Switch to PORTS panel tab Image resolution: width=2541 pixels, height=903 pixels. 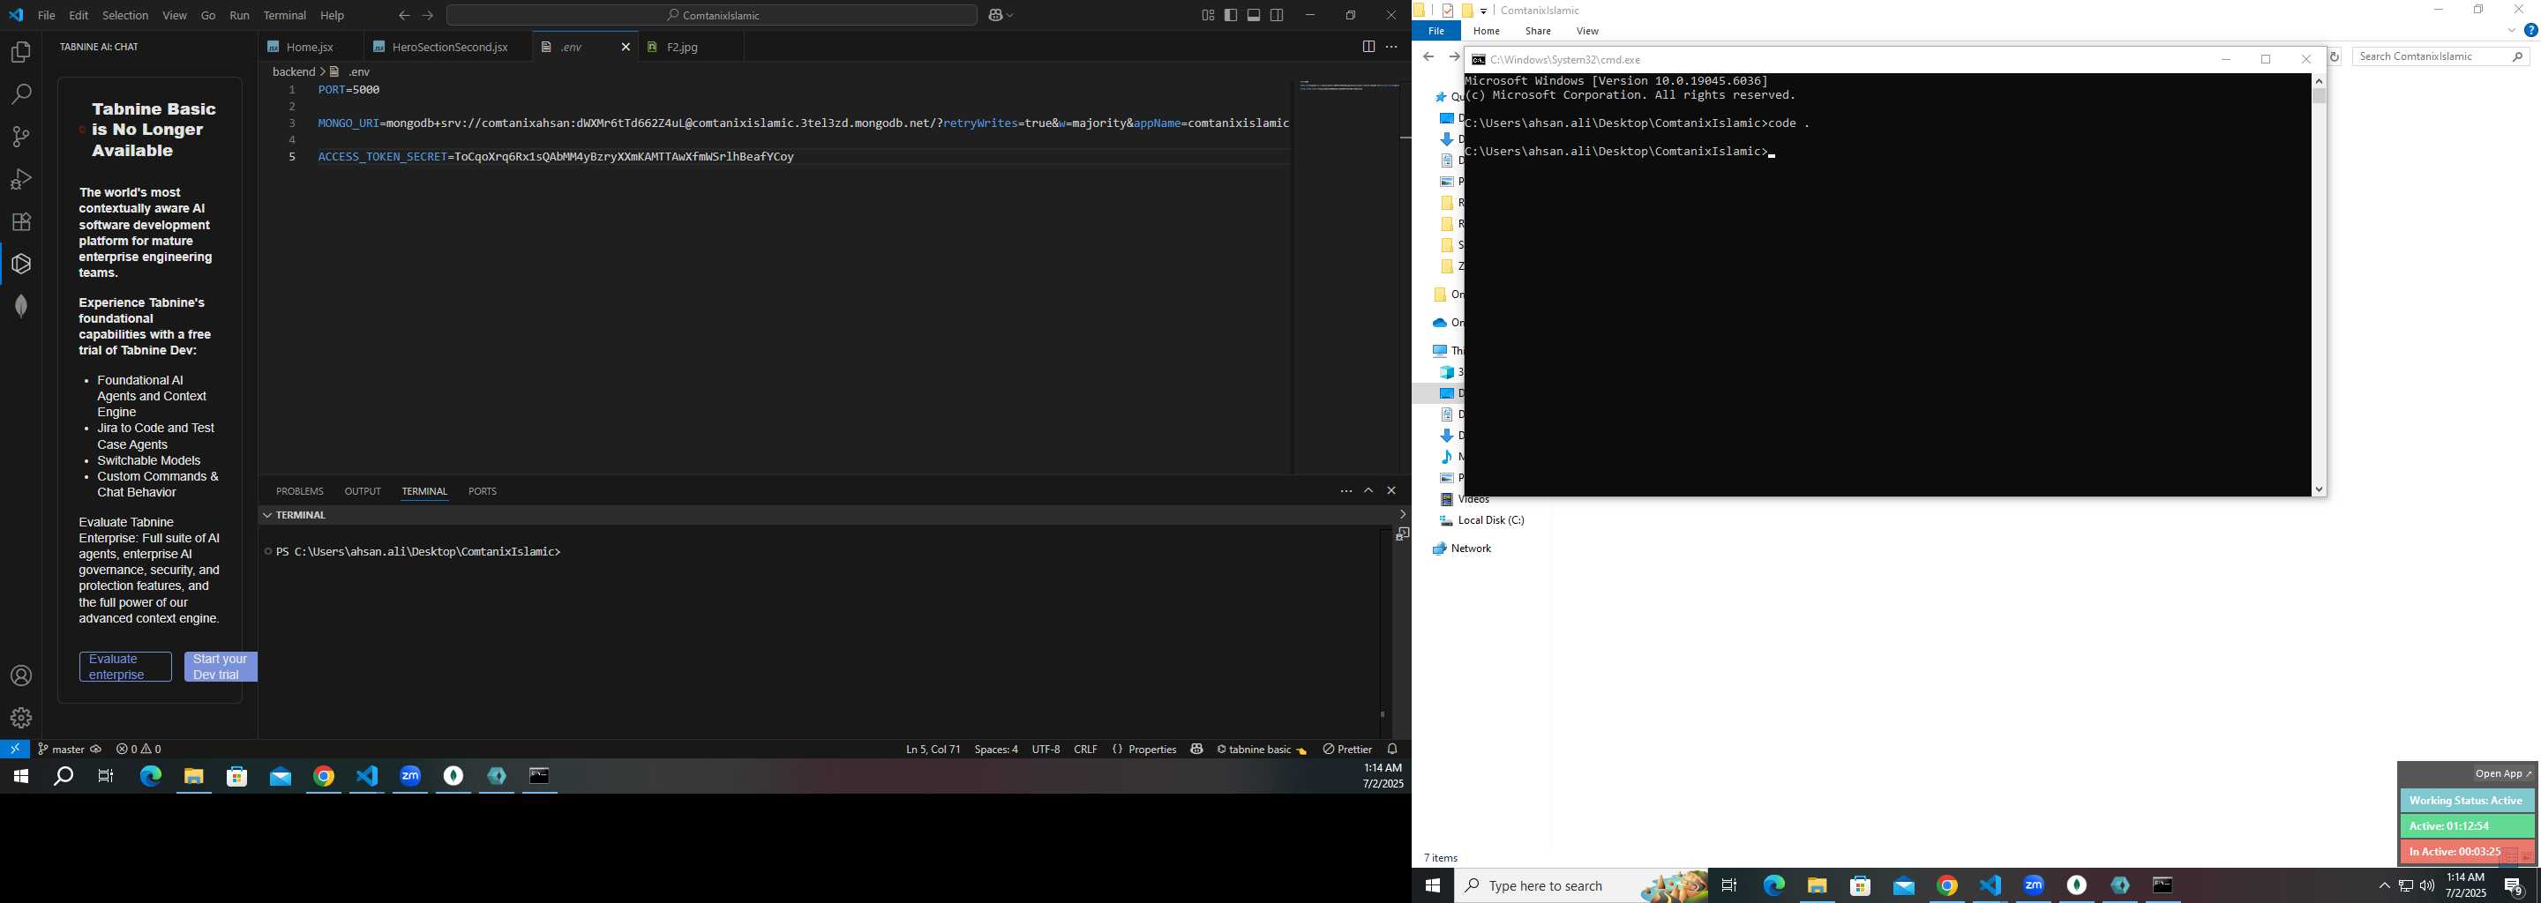click(x=483, y=491)
